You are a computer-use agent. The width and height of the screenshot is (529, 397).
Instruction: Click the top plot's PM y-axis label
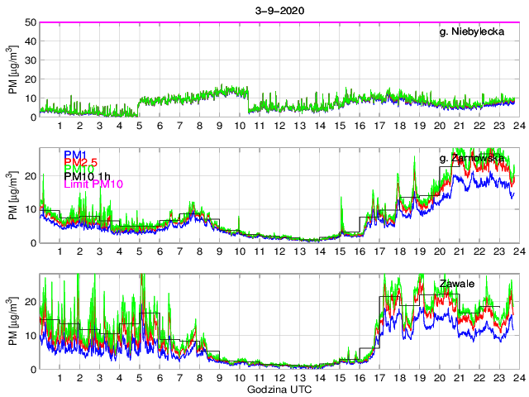pyautogui.click(x=13, y=70)
